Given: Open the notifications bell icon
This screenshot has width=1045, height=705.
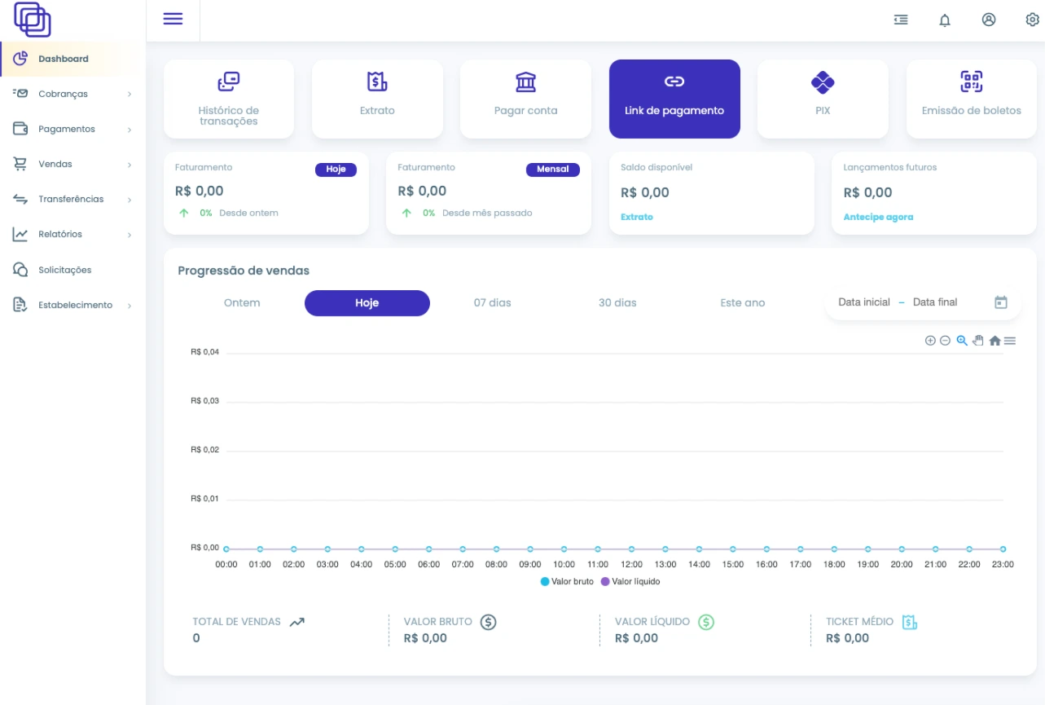Looking at the screenshot, I should (945, 20).
